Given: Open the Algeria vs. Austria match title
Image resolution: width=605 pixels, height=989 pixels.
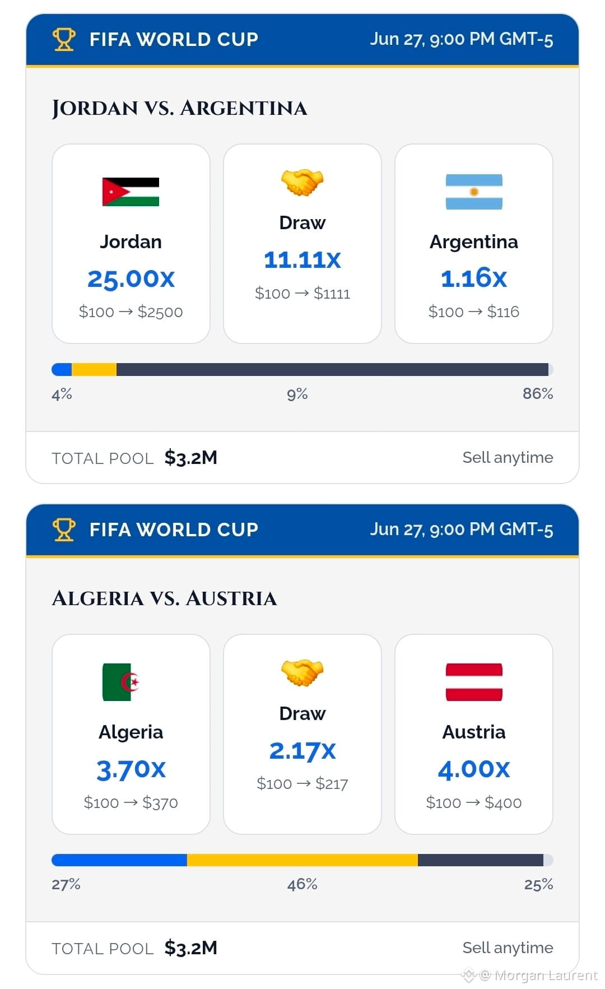Looking at the screenshot, I should tap(164, 598).
